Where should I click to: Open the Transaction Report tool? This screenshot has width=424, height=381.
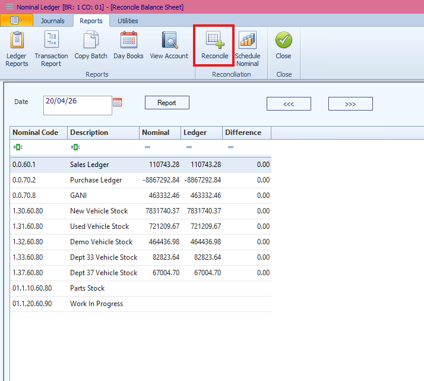[51, 49]
